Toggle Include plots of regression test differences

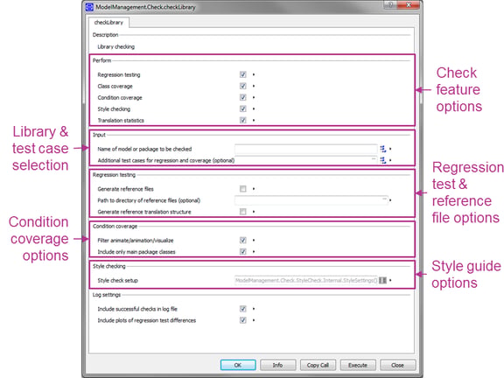click(243, 320)
